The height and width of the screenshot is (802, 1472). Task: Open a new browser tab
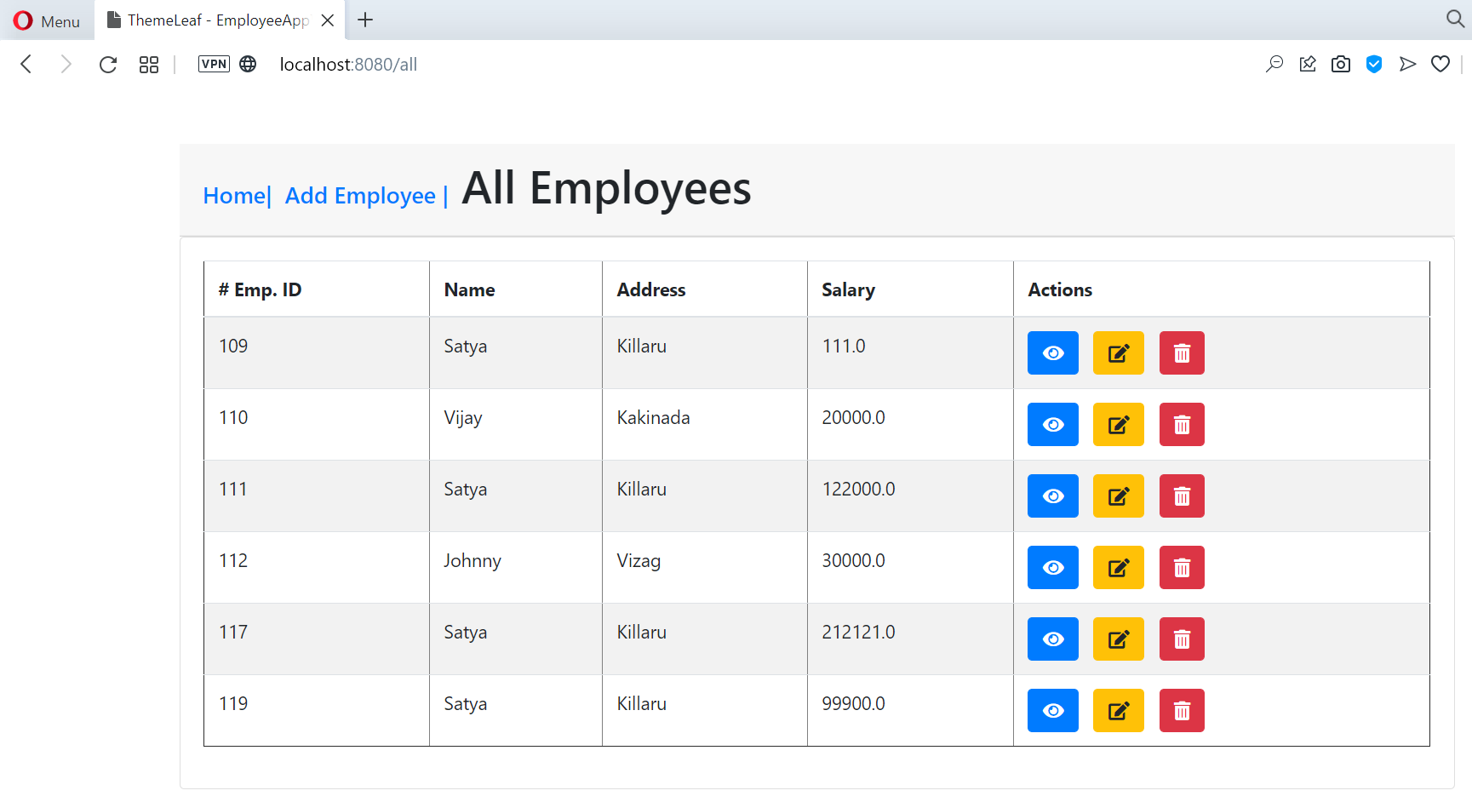pyautogui.click(x=365, y=20)
